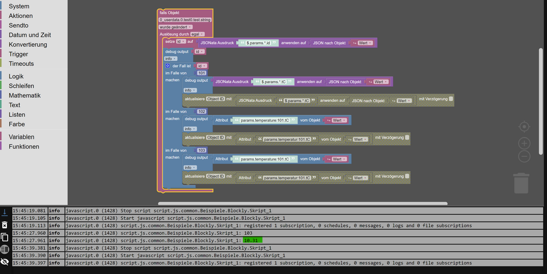Copy log entries using the copy icon
Image resolution: width=547 pixels, height=274 pixels.
coord(5,237)
